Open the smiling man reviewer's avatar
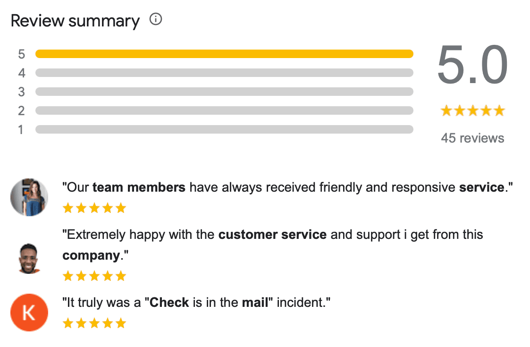 29,258
